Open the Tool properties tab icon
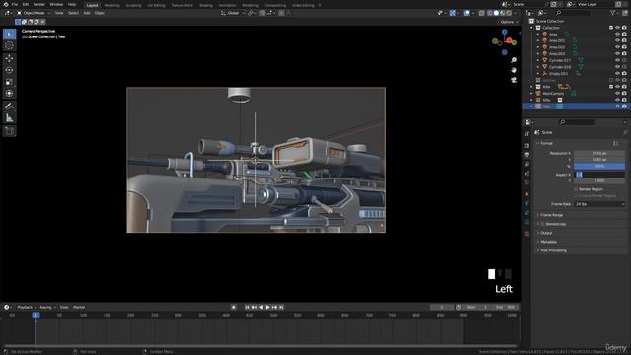Screen dimensions: 631x355 526,134
